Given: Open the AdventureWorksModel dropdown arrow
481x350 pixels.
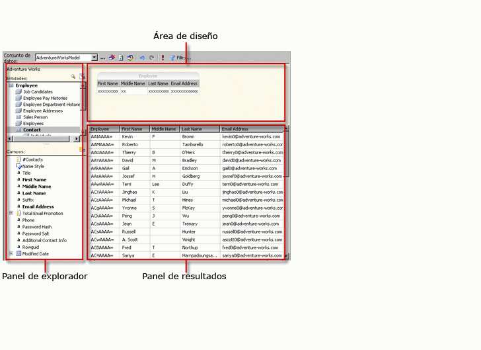Looking at the screenshot, I should (x=94, y=58).
